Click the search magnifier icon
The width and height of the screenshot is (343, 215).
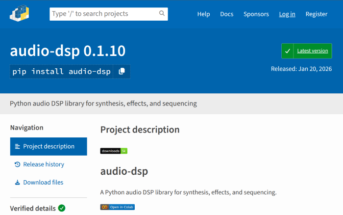coord(162,13)
